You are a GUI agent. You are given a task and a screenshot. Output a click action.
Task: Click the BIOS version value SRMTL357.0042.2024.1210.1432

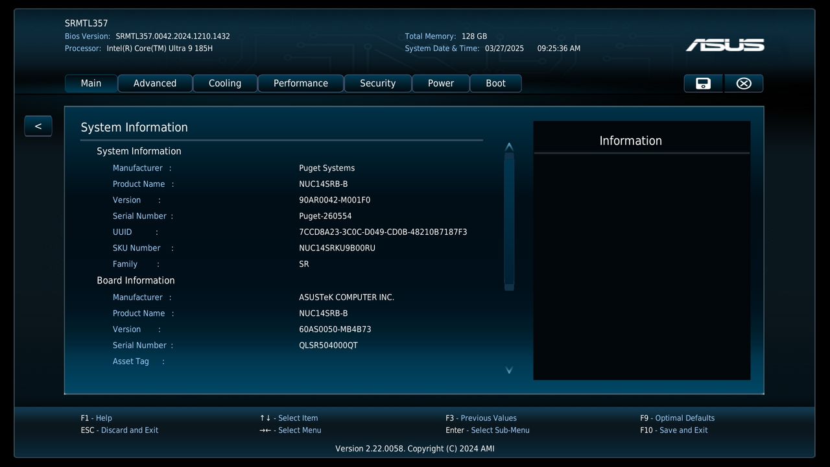point(173,36)
